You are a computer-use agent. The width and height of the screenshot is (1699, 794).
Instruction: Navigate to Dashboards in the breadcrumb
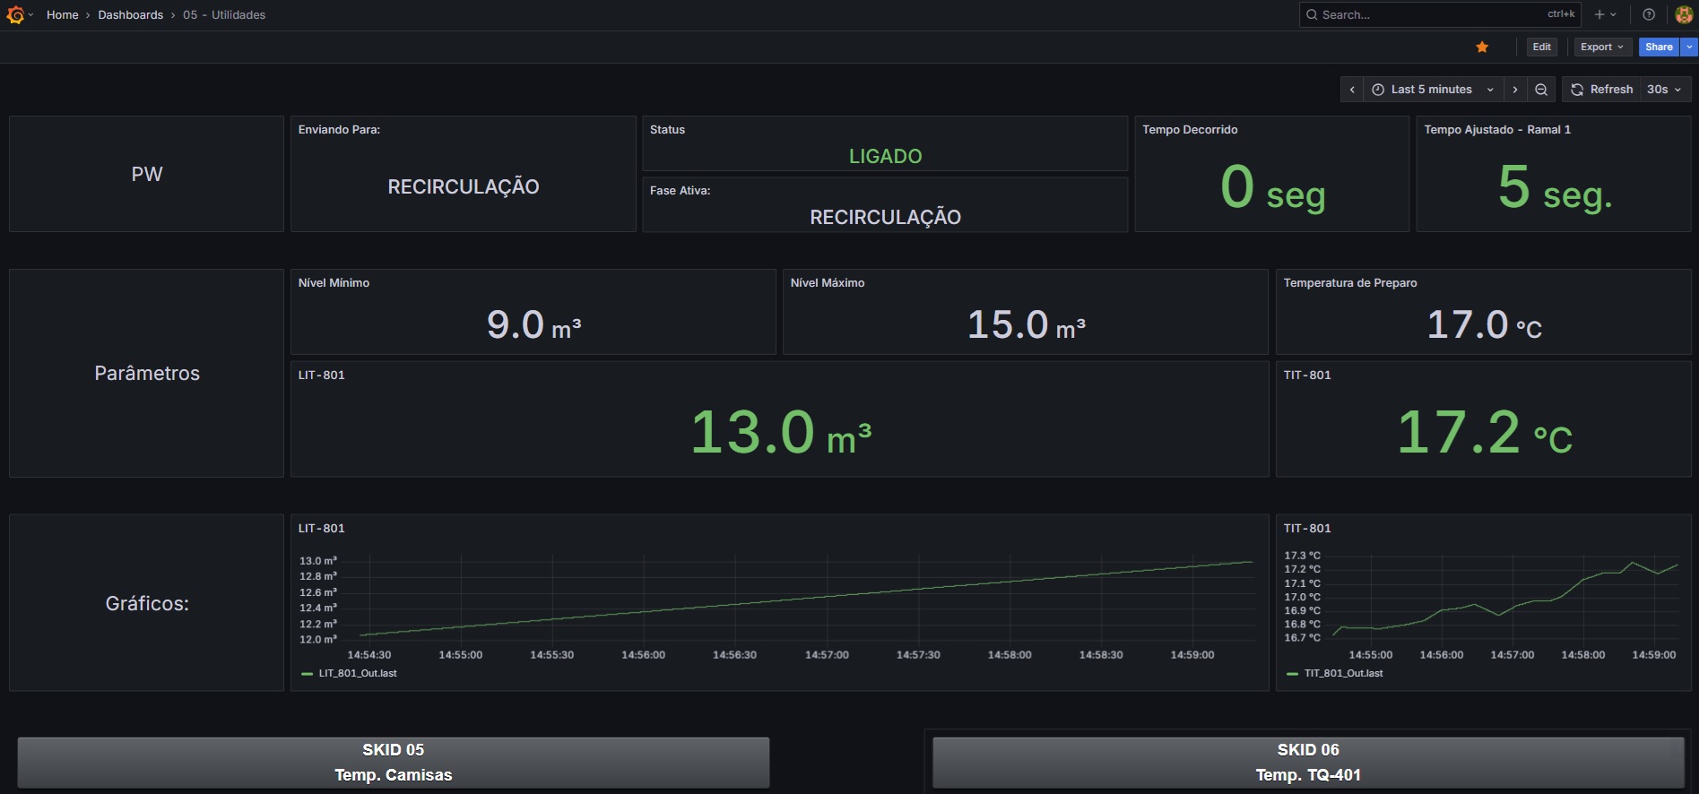click(131, 15)
